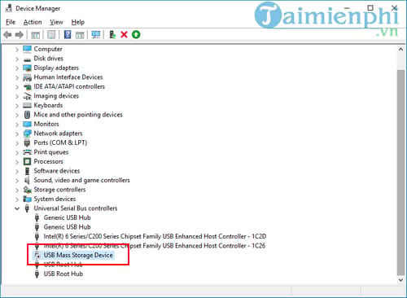Viewport: 407px width, 298px height.
Task: Select the bottom USB Root Hub entry
Action: 63,274
